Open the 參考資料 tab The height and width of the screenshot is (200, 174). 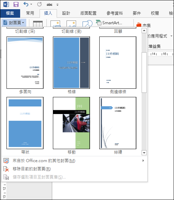pos(115,13)
